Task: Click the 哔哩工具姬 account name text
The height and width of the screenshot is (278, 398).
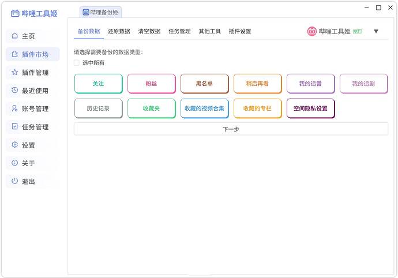Action: [335, 32]
